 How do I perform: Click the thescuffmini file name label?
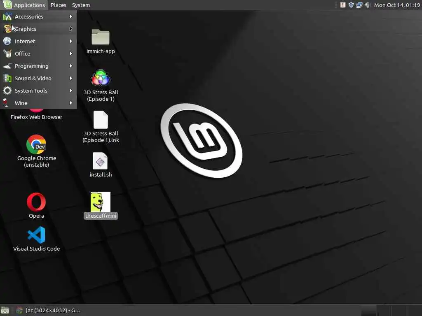point(101,216)
